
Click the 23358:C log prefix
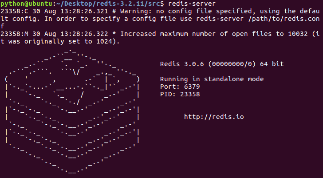(14, 12)
